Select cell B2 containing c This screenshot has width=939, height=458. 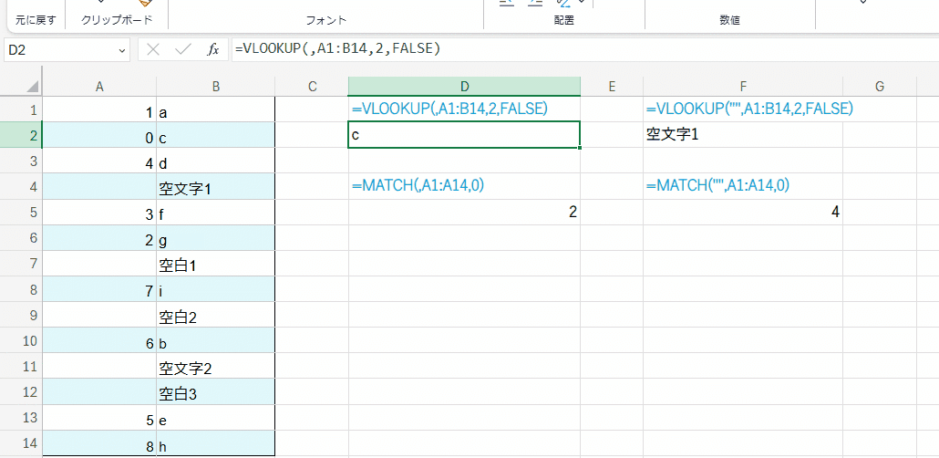point(215,135)
